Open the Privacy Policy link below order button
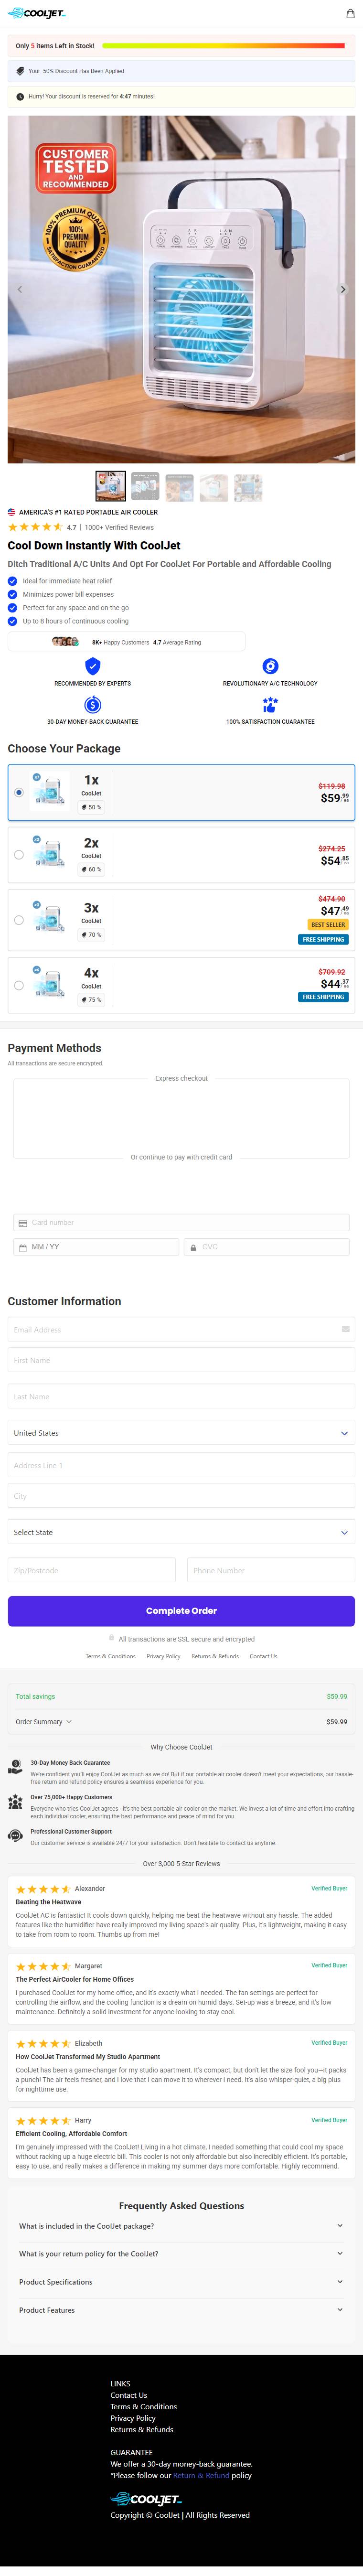 coord(163,1656)
